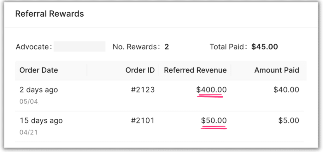Select the Order ID column header

pos(140,70)
